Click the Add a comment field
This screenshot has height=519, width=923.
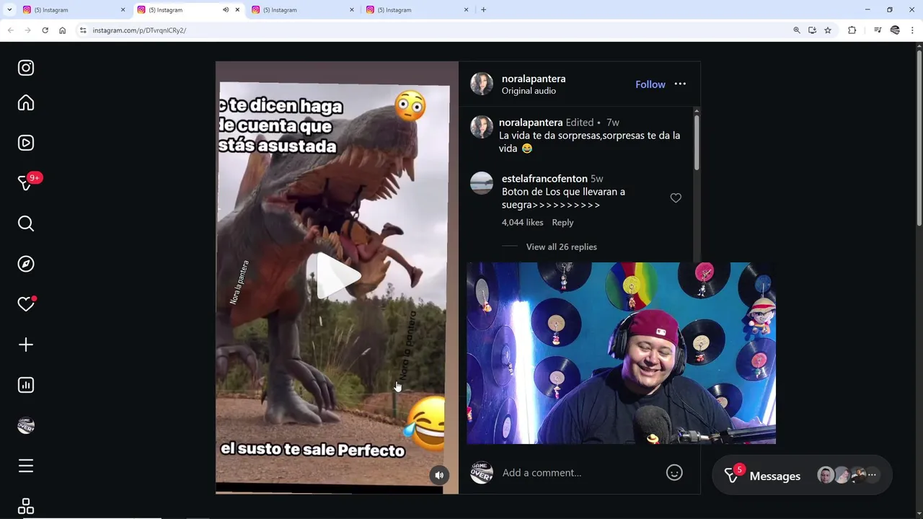coord(580,473)
